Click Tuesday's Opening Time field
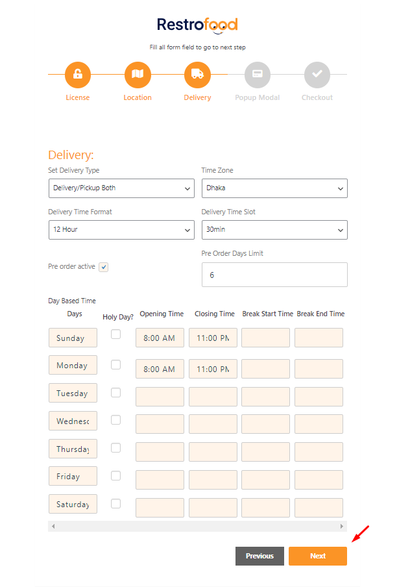410x587 pixels. pos(160,397)
